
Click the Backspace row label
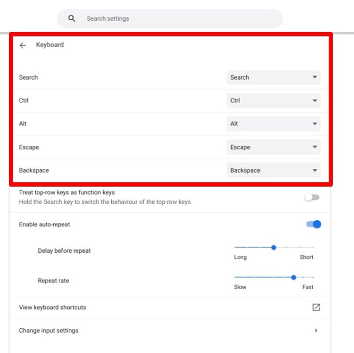(x=34, y=170)
